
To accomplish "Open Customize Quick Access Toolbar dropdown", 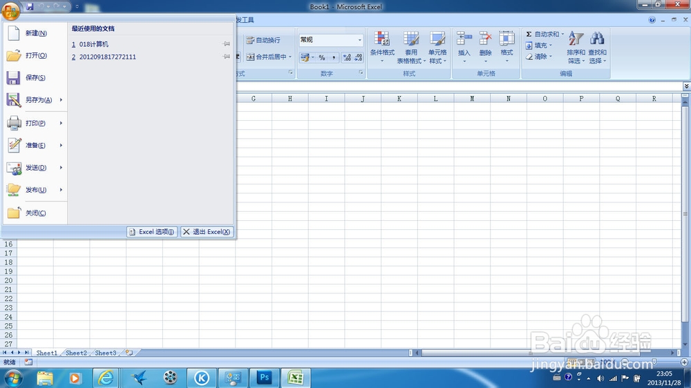I will pos(77,6).
